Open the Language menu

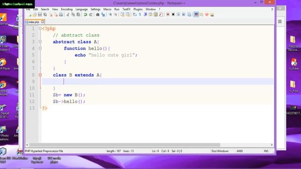pyautogui.click(x=81, y=9)
